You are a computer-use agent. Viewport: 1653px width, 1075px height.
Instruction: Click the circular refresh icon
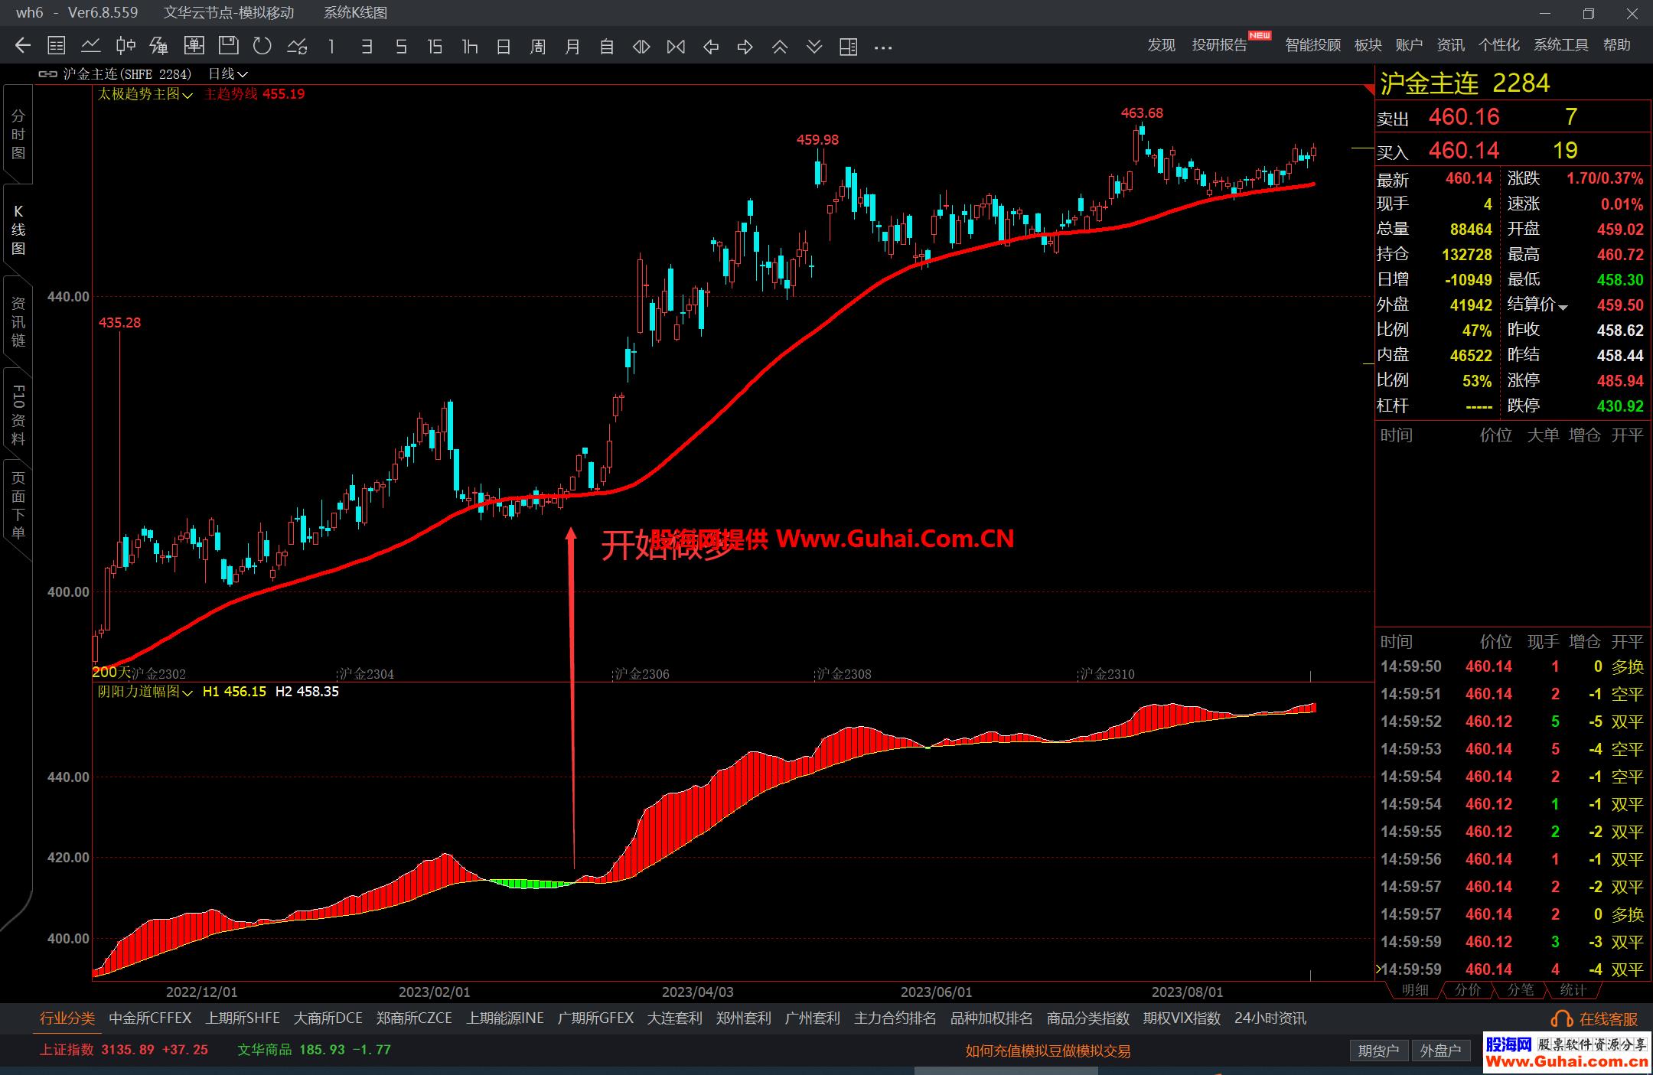[x=262, y=47]
